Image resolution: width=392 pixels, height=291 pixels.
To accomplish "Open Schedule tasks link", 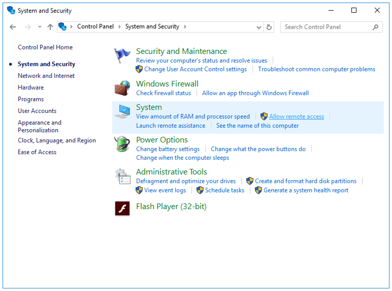I will [224, 190].
